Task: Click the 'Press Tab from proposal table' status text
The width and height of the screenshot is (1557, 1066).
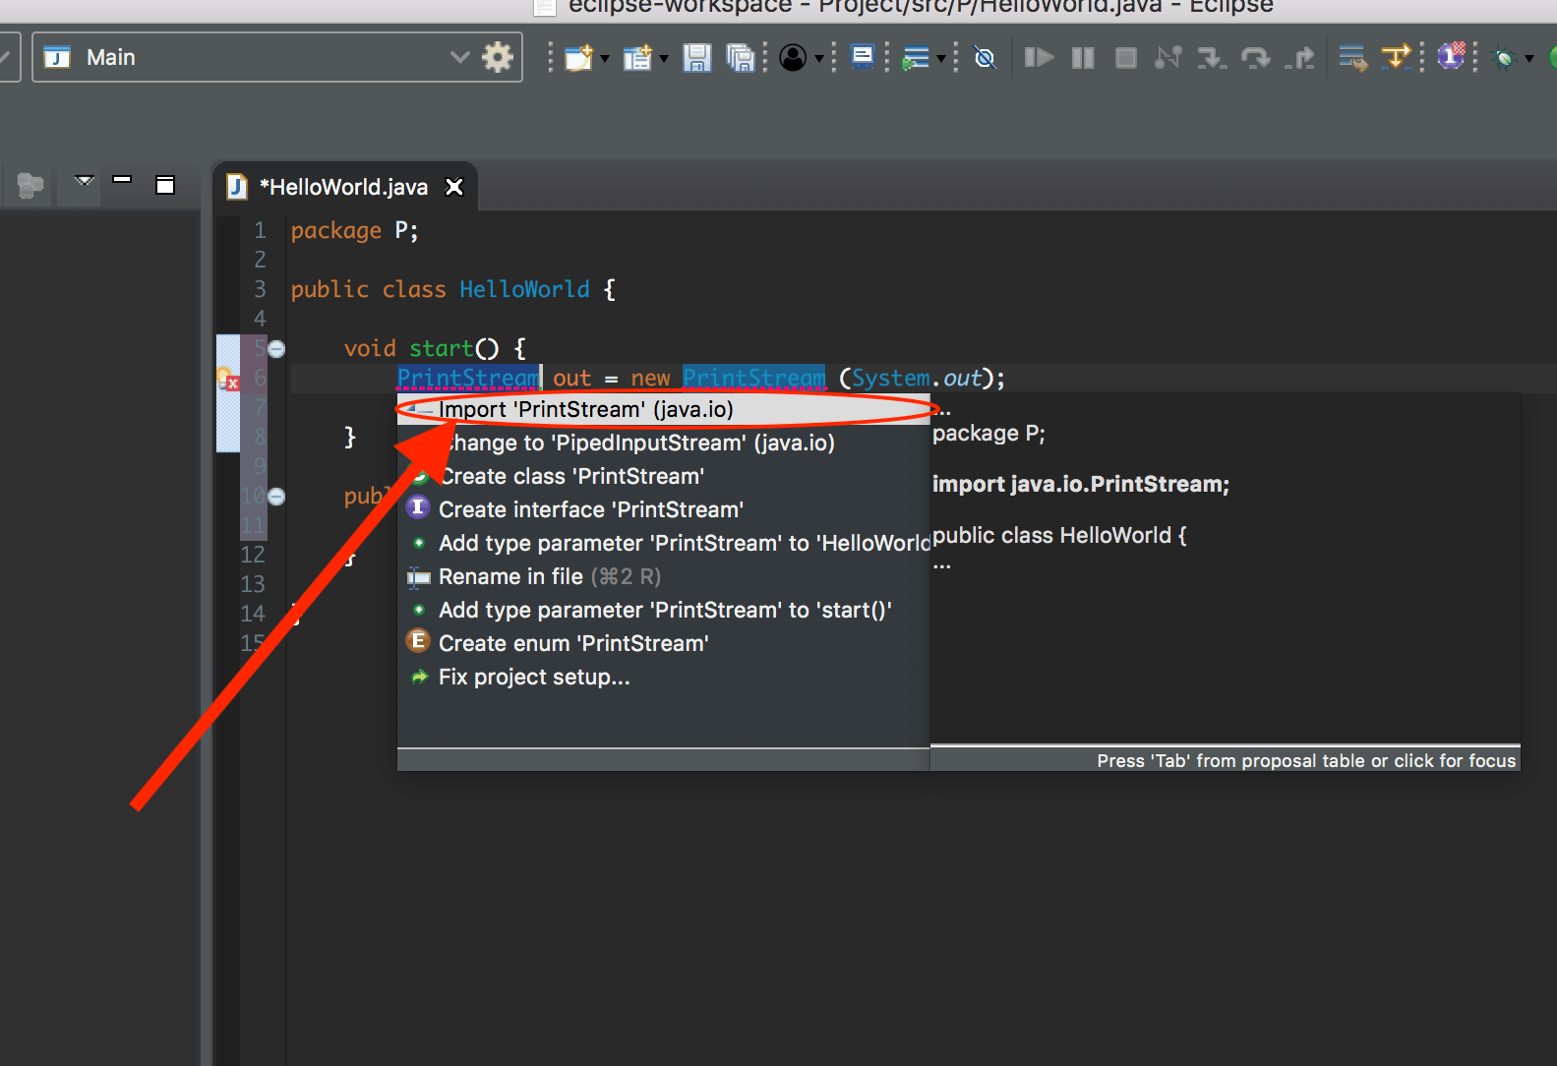Action: [x=1306, y=760]
